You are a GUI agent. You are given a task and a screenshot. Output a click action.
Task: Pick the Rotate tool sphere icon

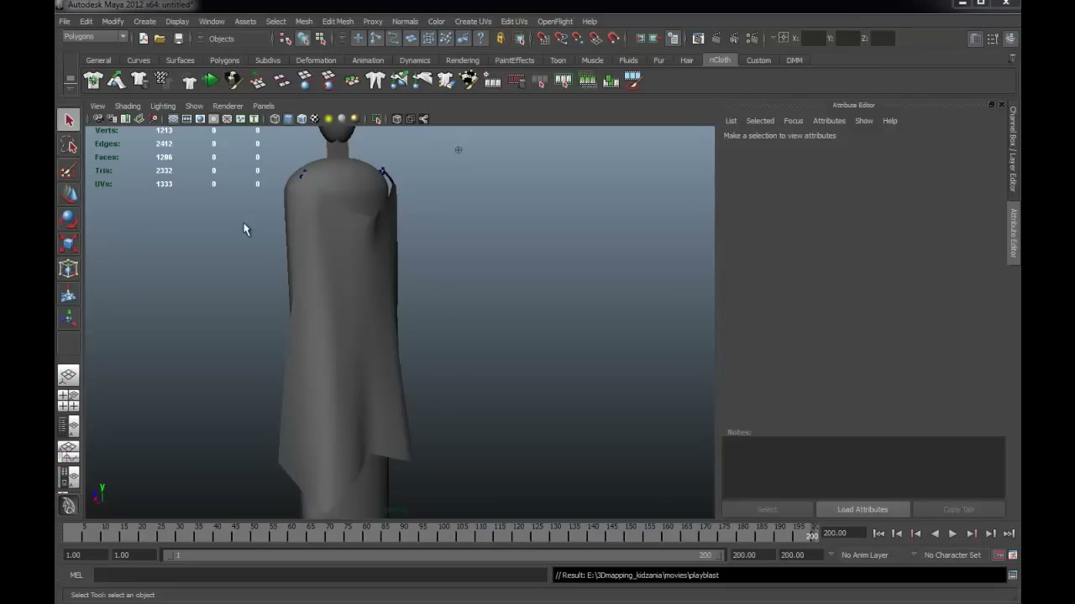tap(69, 220)
